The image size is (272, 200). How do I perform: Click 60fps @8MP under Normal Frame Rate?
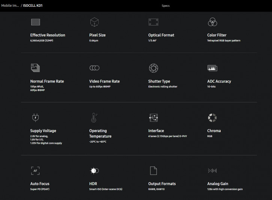(38, 90)
